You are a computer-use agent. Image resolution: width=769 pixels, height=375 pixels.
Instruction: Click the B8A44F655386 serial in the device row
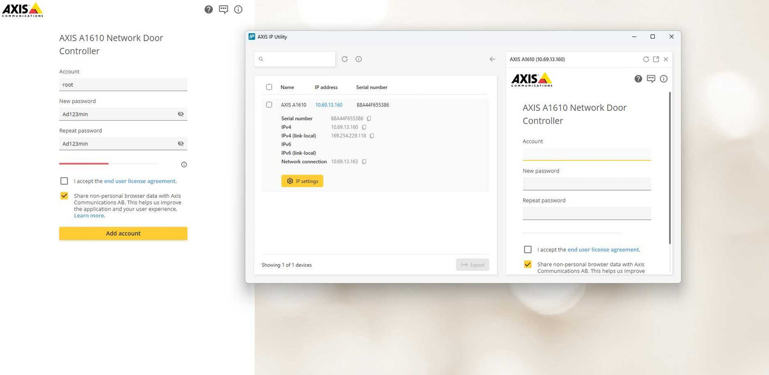pyautogui.click(x=373, y=105)
